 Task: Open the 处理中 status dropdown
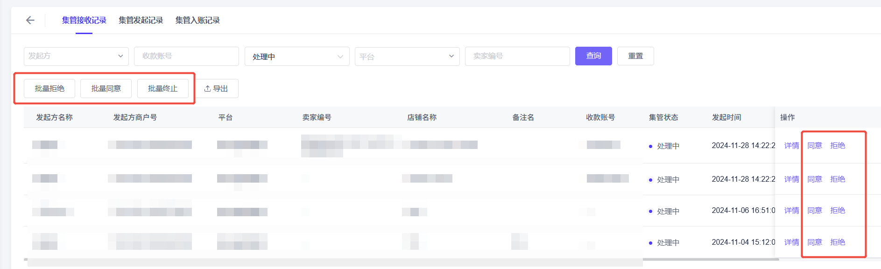[297, 57]
